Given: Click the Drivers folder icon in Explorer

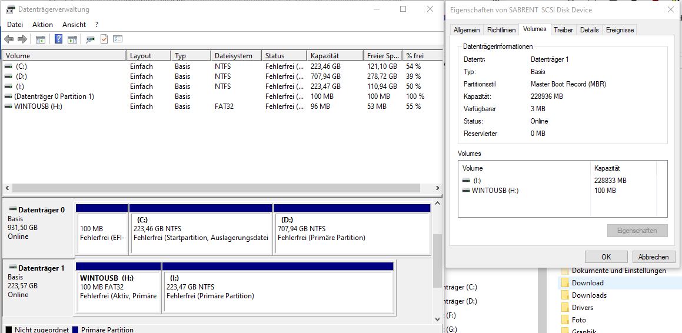Looking at the screenshot, I should (565, 308).
